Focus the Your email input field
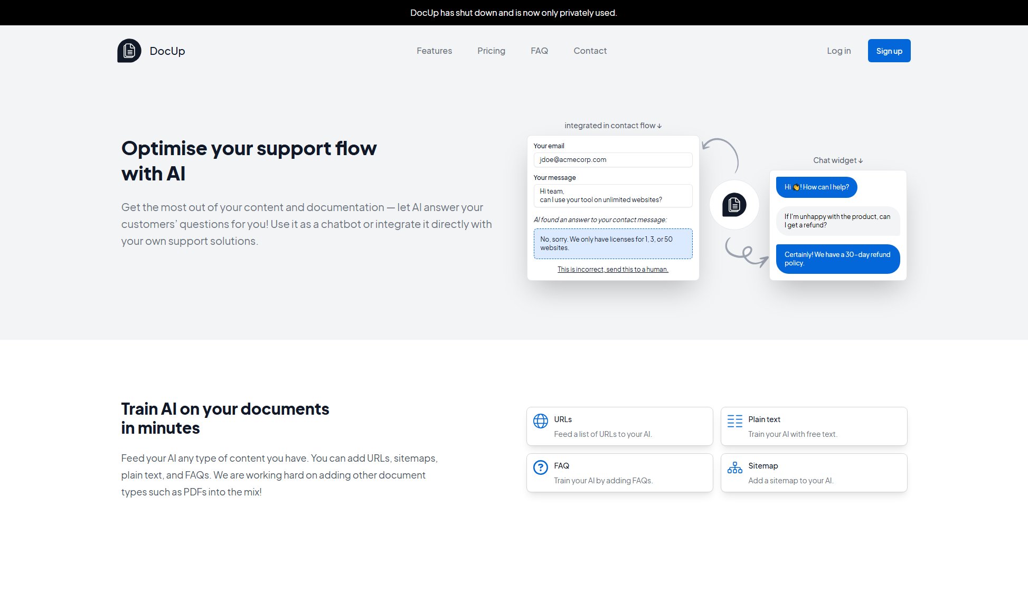 (x=612, y=160)
